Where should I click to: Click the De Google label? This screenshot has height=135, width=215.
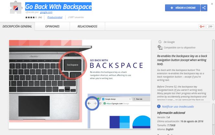click(169, 42)
